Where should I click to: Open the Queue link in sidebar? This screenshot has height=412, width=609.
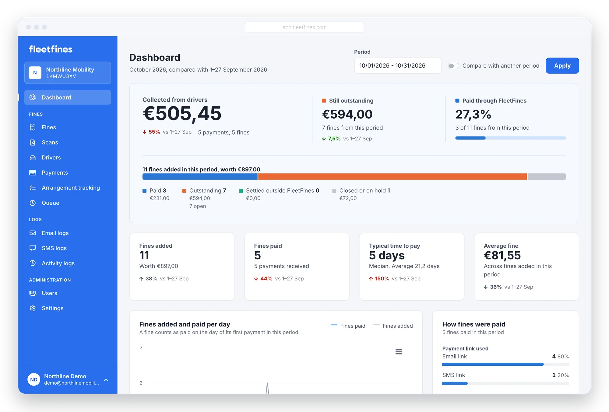pos(68,203)
